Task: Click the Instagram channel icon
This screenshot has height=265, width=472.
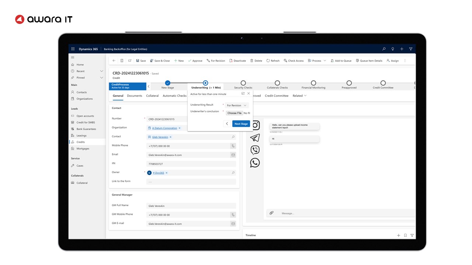Action: tap(255, 125)
